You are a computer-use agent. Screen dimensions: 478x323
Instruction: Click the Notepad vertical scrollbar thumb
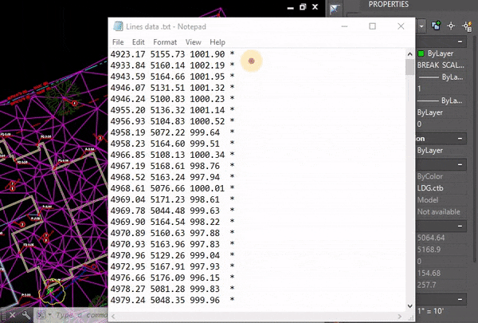coord(410,67)
